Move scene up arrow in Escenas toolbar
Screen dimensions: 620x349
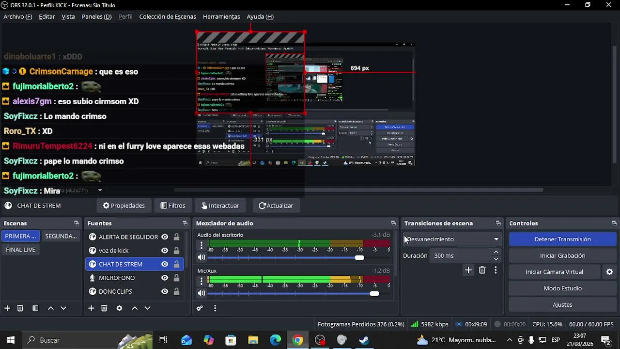(x=50, y=308)
